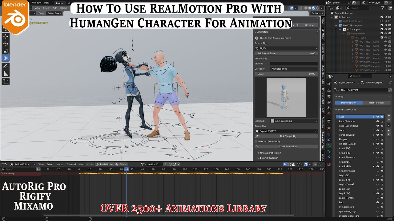
Task: Open the Object Constraints properties tab icon
Action: 329,140
